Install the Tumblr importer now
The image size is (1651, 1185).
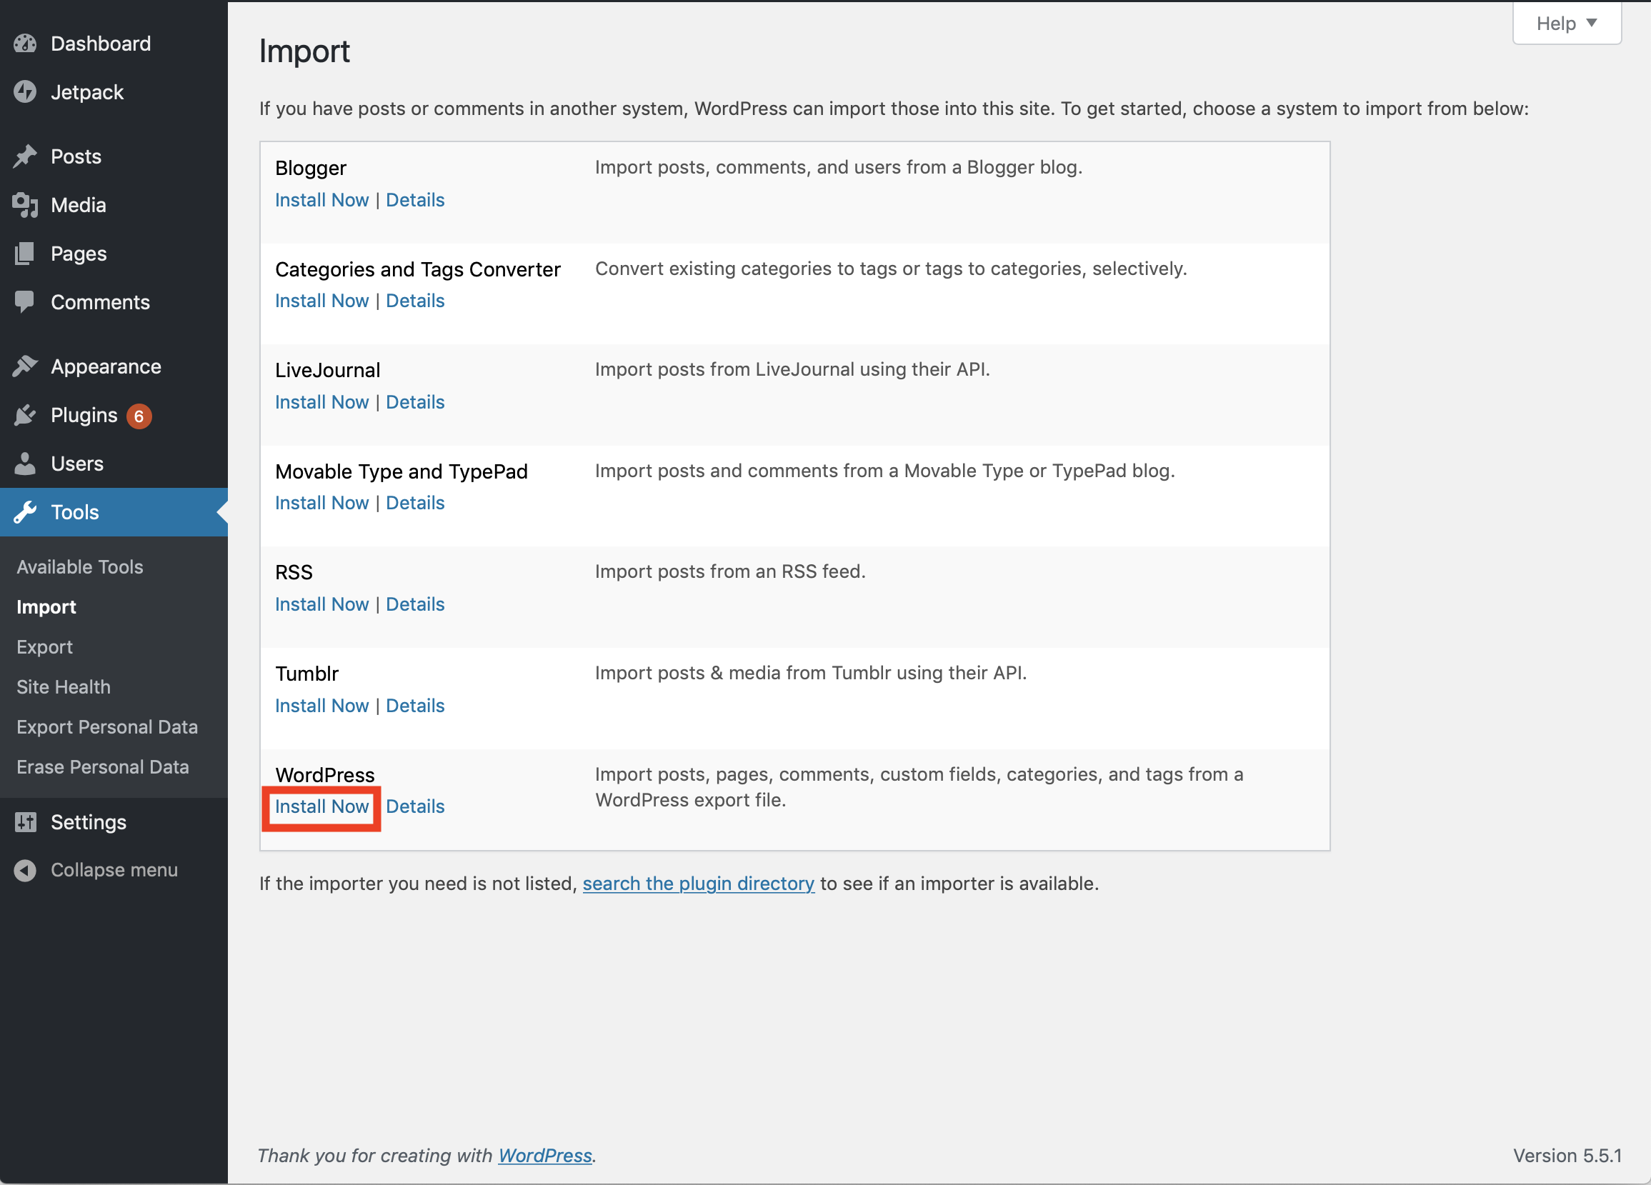[321, 705]
